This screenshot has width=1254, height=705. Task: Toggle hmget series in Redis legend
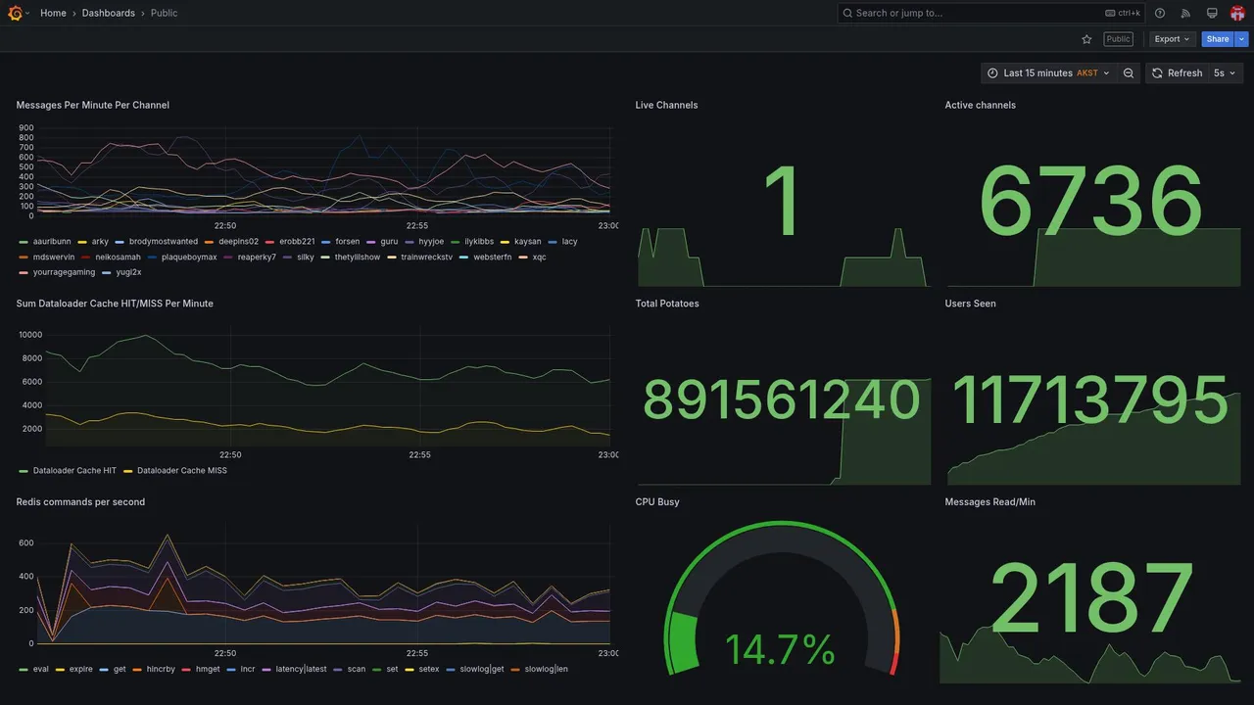[x=208, y=670]
